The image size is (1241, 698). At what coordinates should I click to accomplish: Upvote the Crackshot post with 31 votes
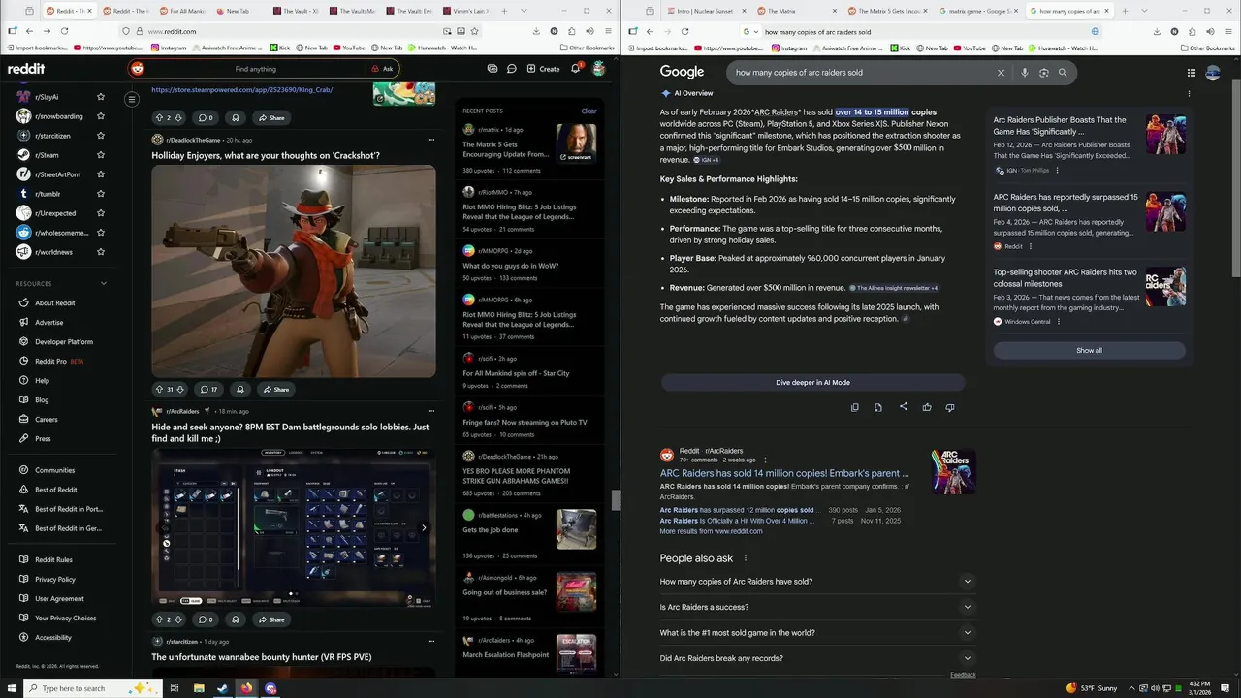(159, 389)
